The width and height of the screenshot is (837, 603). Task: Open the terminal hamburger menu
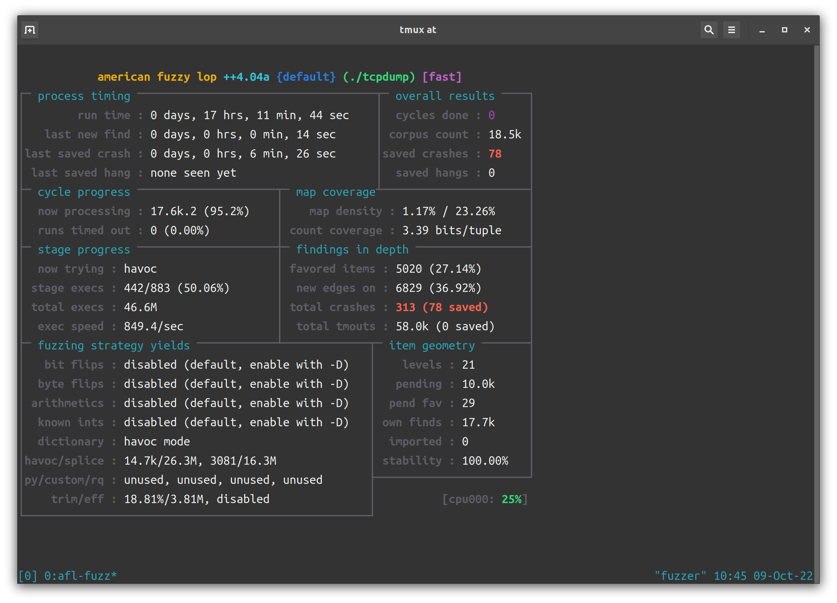[x=731, y=30]
